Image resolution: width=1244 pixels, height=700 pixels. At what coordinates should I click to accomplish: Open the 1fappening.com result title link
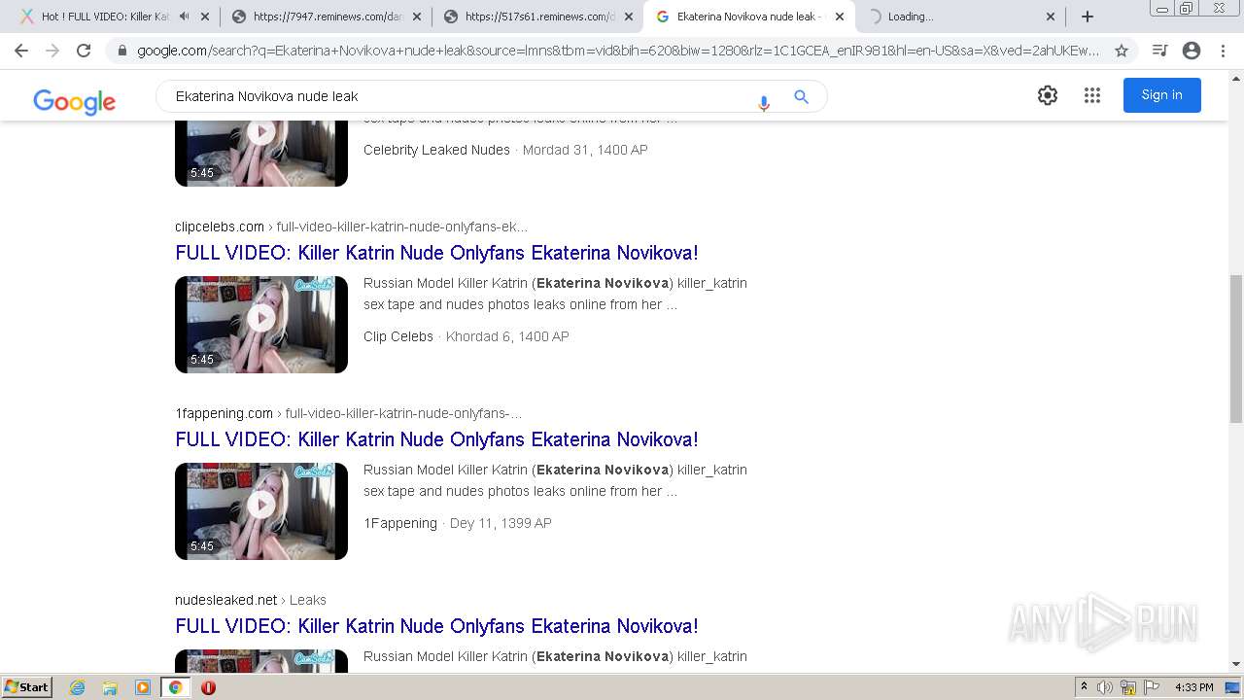pos(436,439)
